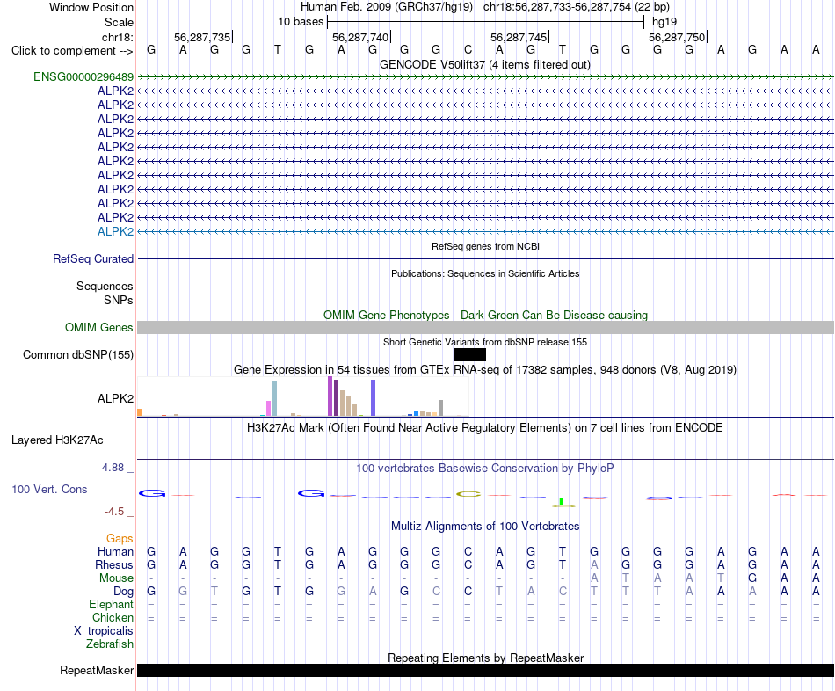This screenshot has width=835, height=691.
Task: Click the green ENSG00000296489 arrow track line
Action: pyautogui.click(x=485, y=77)
